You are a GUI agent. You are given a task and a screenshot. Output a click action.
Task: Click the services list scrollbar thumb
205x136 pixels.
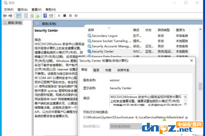[200, 86]
